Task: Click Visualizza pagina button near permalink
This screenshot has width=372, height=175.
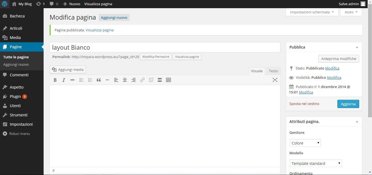Action: [187, 57]
